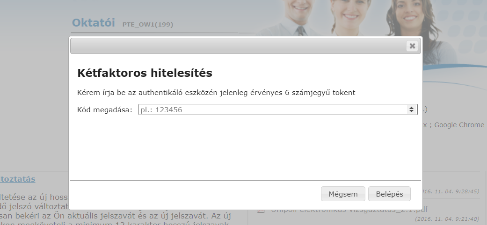Image resolution: width=487 pixels, height=225 pixels.
Task: Click the 'Kód megadása:' field label
Action: click(105, 110)
